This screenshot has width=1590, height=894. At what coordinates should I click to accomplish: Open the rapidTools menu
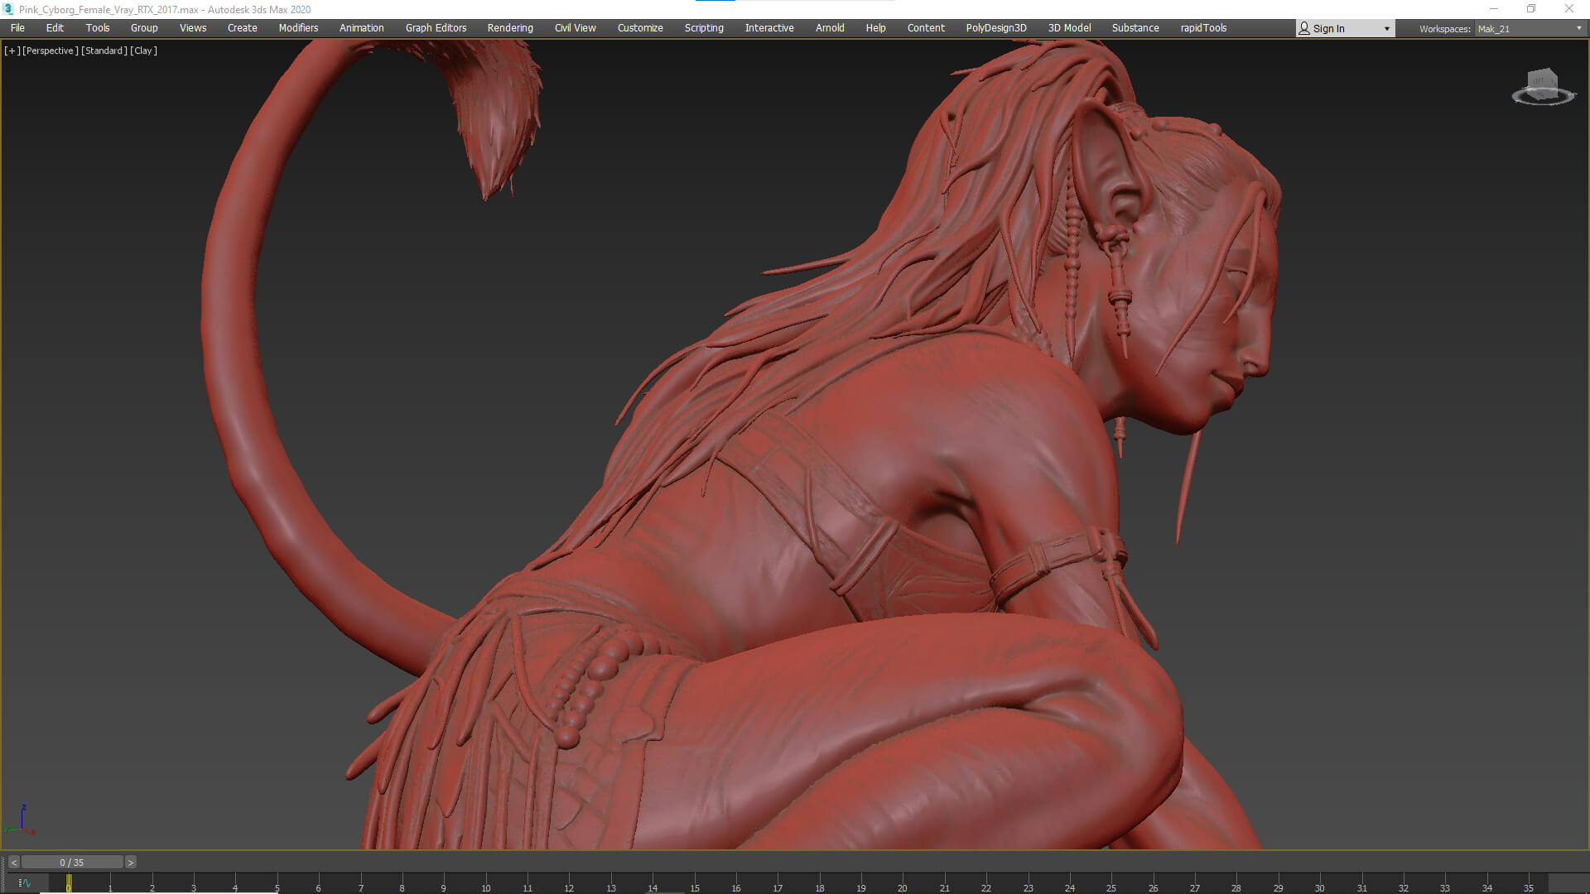click(x=1203, y=28)
